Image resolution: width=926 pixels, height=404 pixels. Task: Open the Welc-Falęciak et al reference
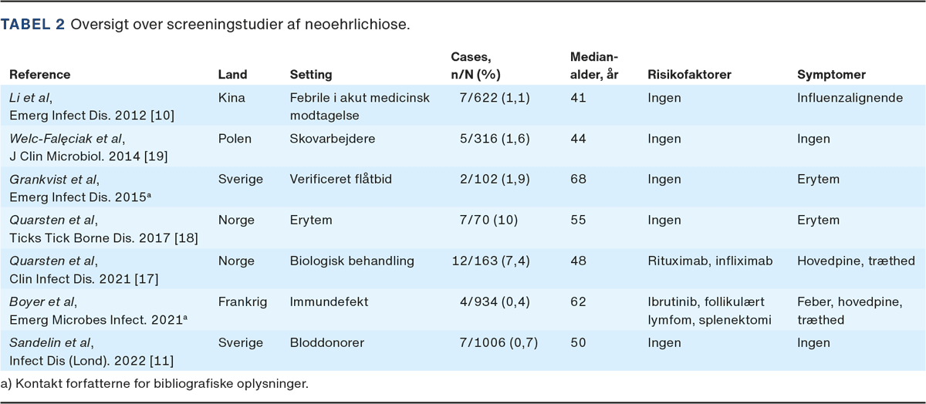click(x=66, y=139)
